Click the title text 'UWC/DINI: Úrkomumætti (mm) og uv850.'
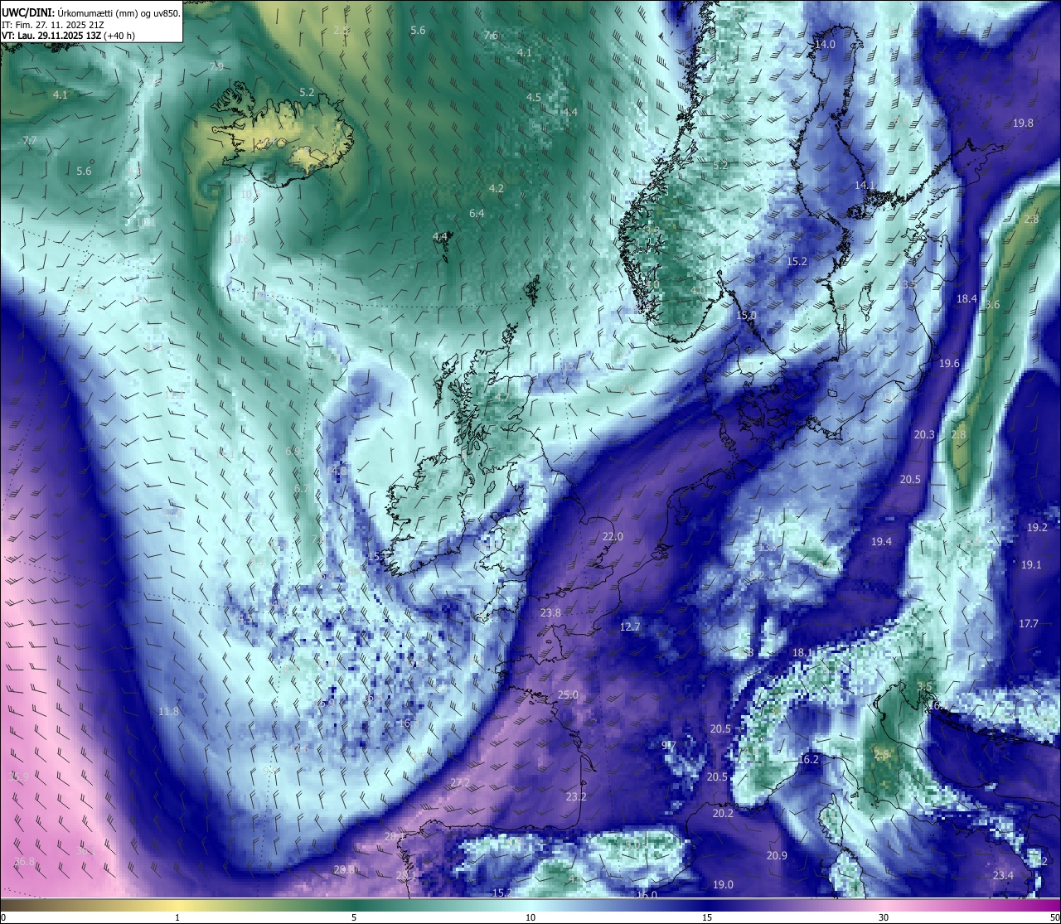Screen dimensions: 1061x924 pyautogui.click(x=90, y=12)
